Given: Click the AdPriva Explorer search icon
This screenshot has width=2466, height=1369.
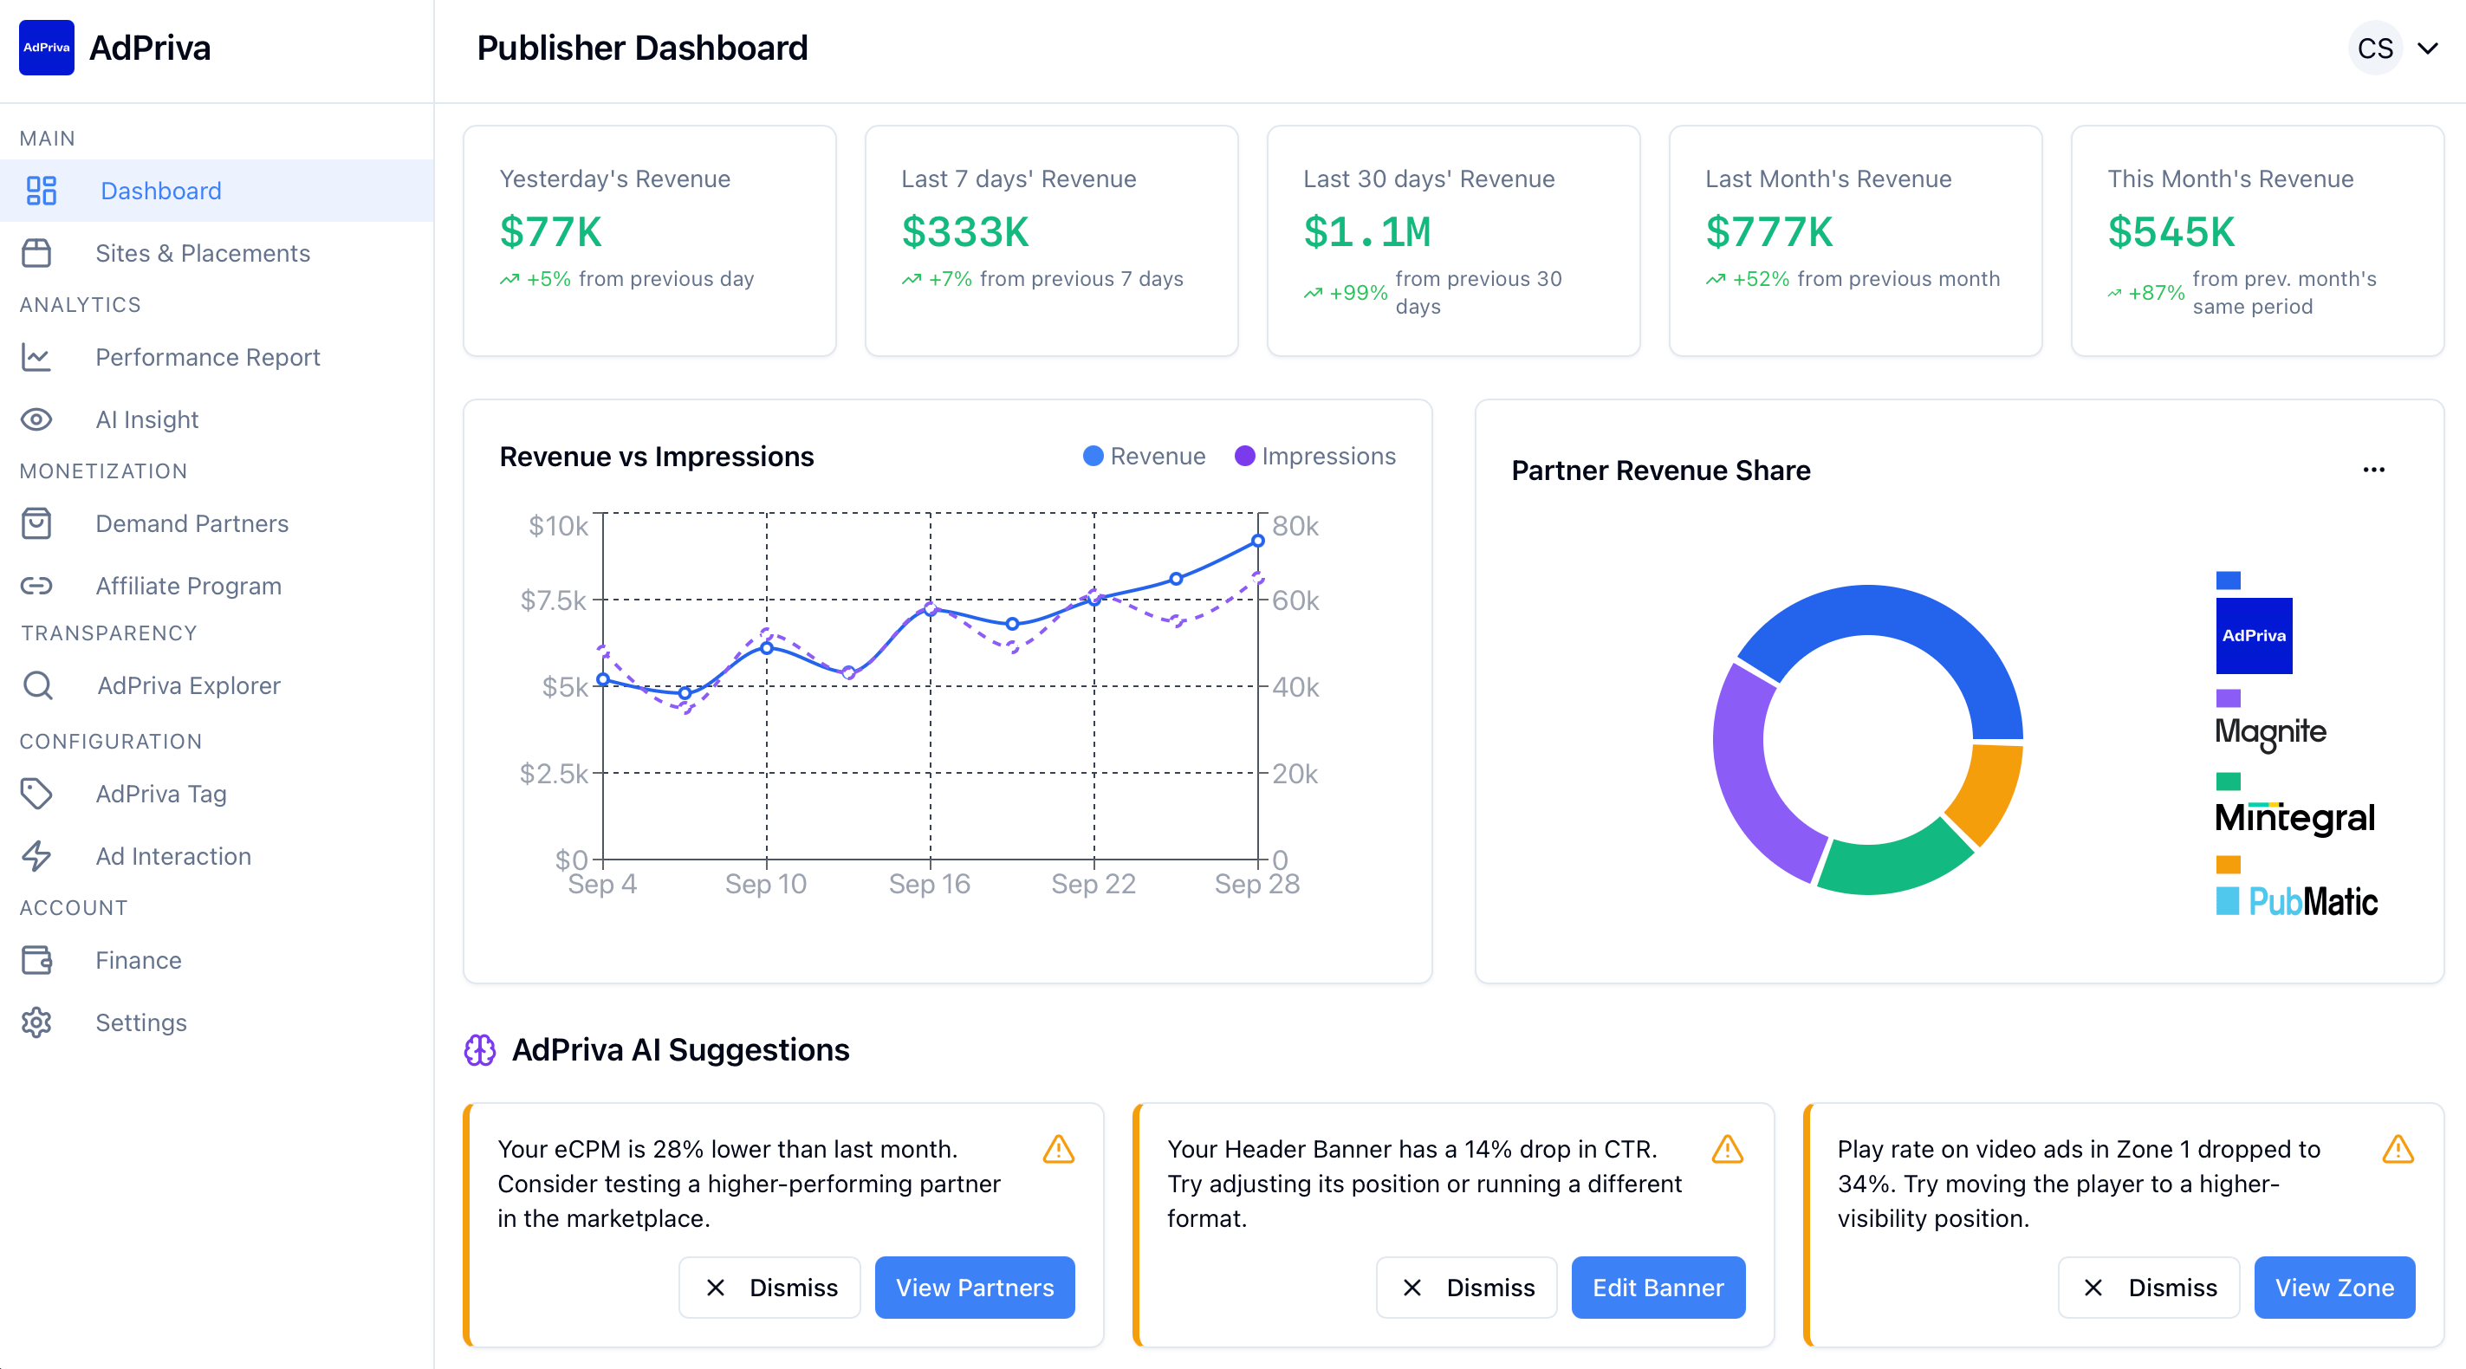Looking at the screenshot, I should [x=38, y=685].
